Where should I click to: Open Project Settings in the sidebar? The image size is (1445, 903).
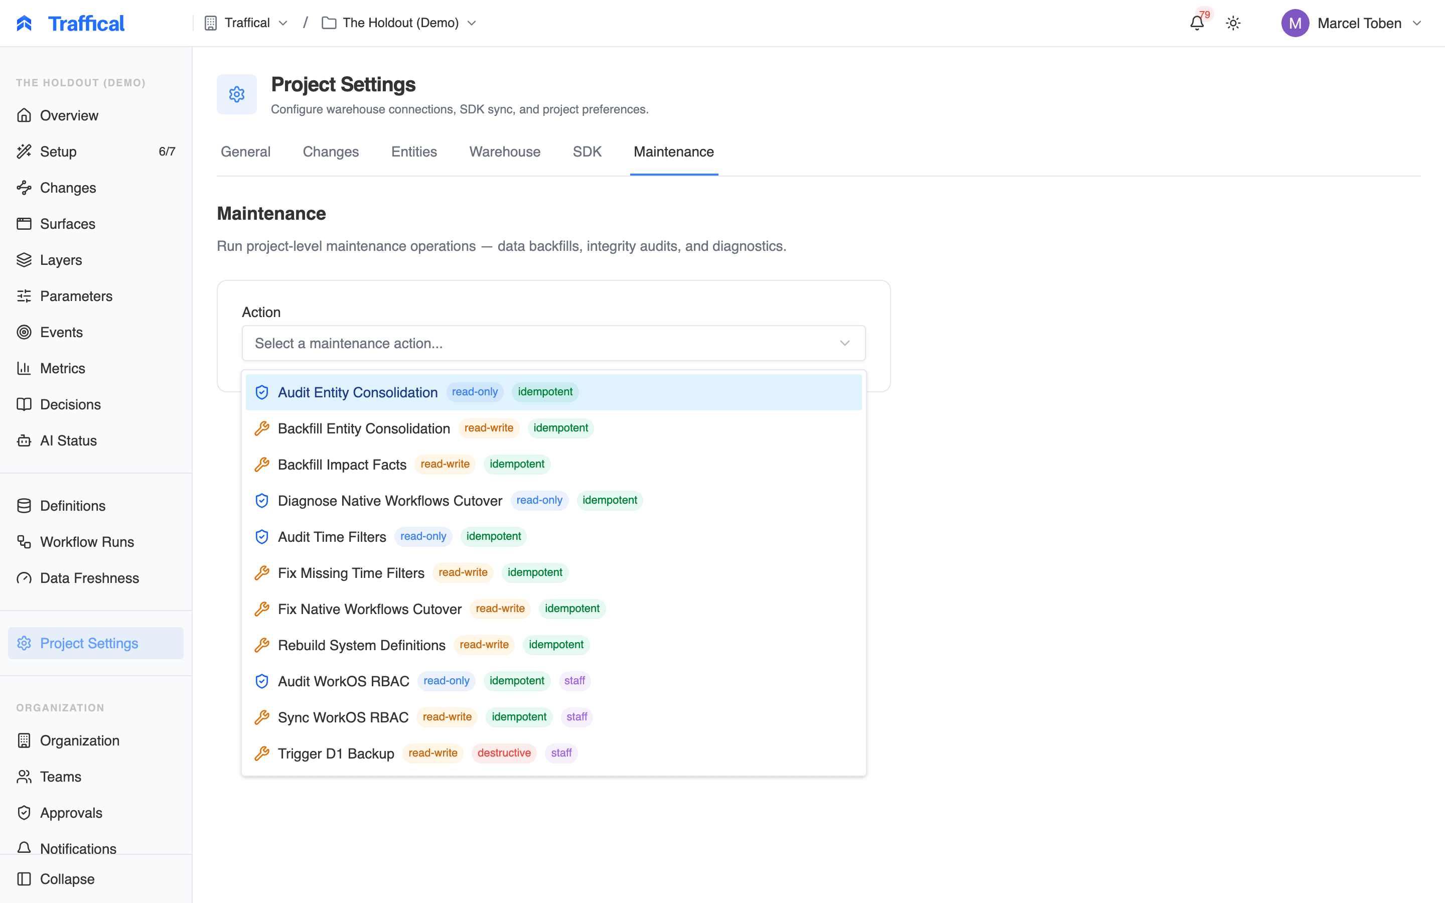pyautogui.click(x=95, y=643)
